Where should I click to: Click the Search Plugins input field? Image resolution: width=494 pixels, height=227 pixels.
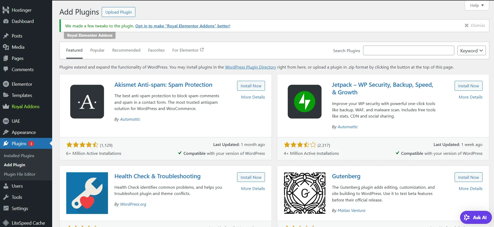409,51
